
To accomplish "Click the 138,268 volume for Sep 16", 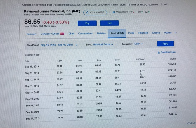I will tap(172, 64).
